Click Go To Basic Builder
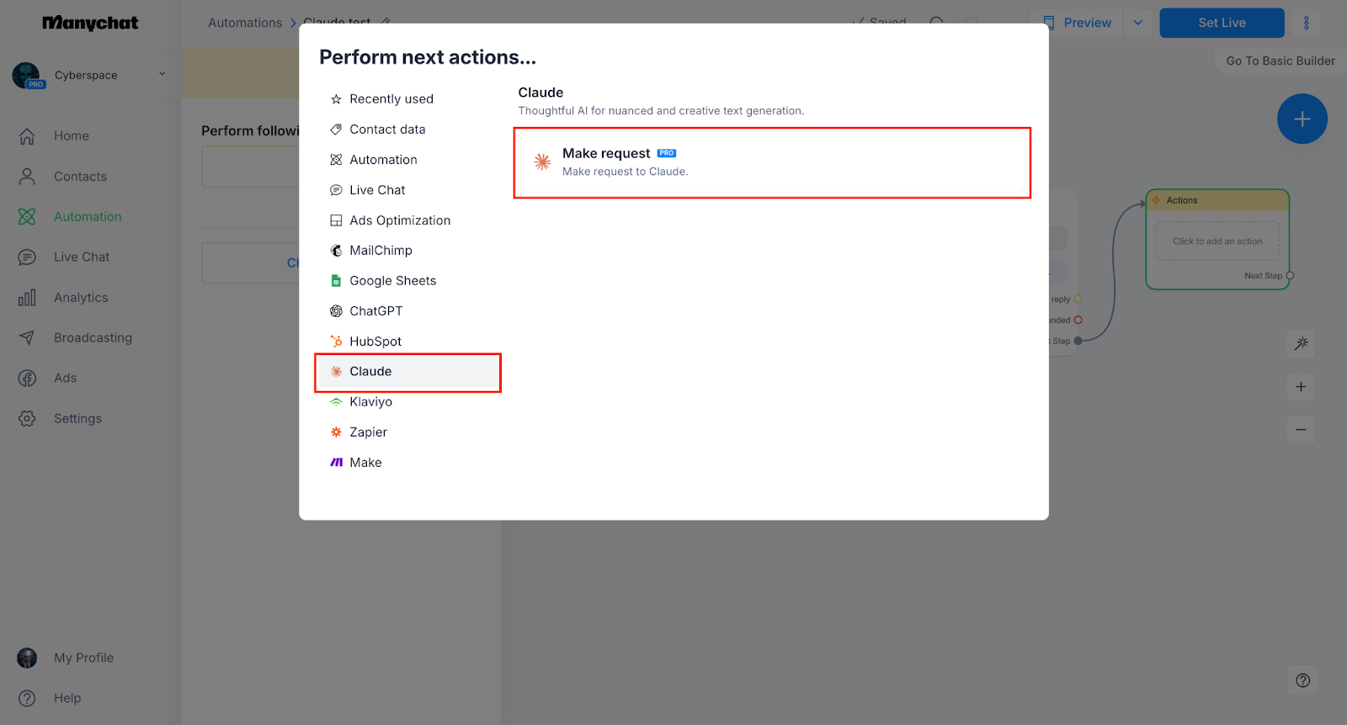This screenshot has width=1347, height=725. (1280, 61)
